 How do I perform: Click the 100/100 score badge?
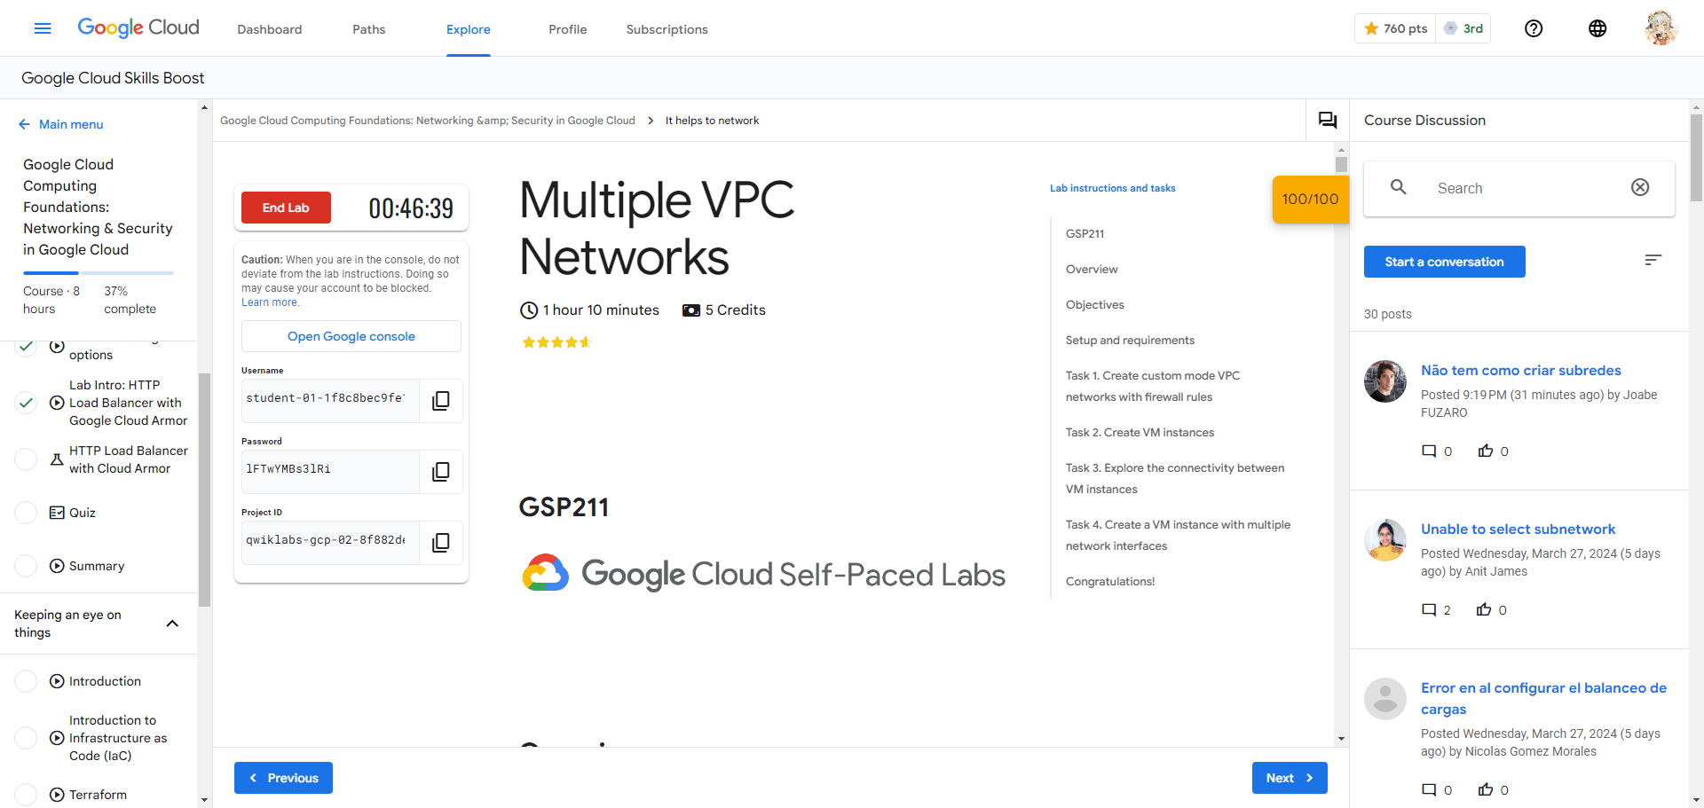click(1310, 199)
